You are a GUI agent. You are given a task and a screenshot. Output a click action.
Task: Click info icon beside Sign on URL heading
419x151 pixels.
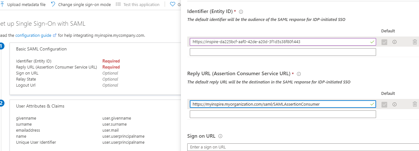(x=221, y=136)
